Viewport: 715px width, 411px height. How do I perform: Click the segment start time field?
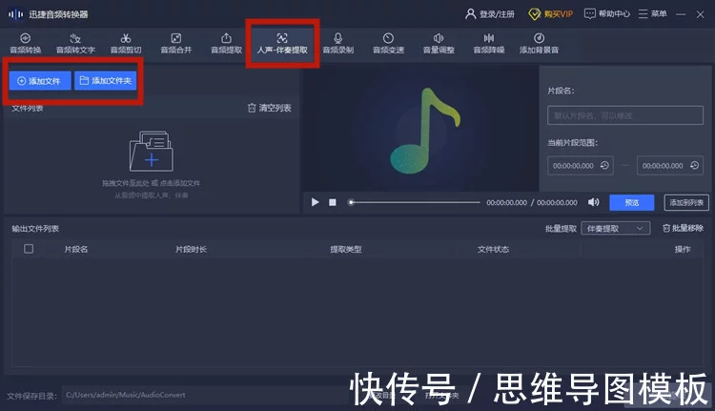click(580, 166)
